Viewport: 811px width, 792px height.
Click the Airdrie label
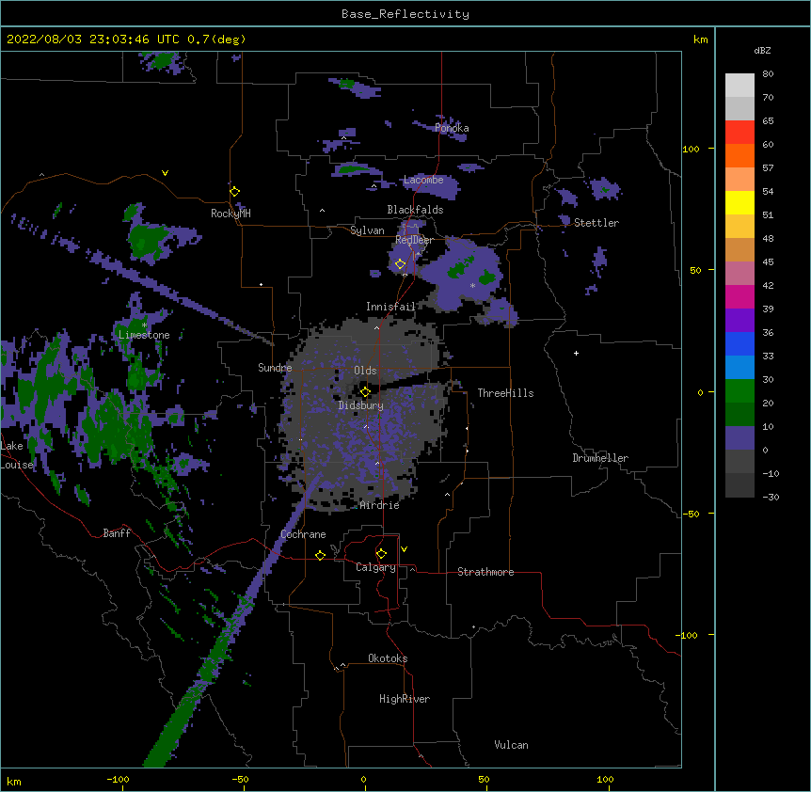[x=380, y=505]
